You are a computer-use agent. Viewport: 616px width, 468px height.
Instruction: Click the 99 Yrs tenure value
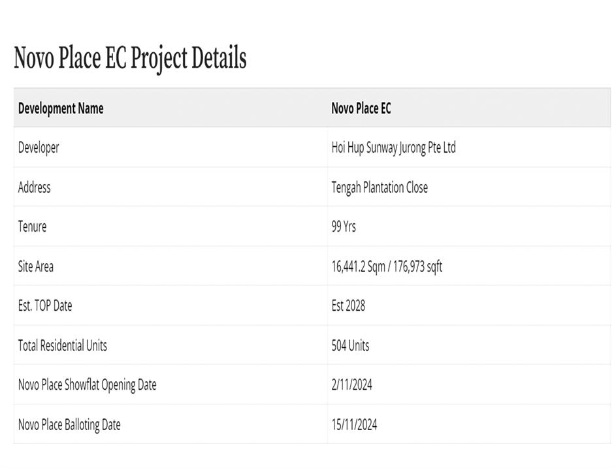[344, 226]
